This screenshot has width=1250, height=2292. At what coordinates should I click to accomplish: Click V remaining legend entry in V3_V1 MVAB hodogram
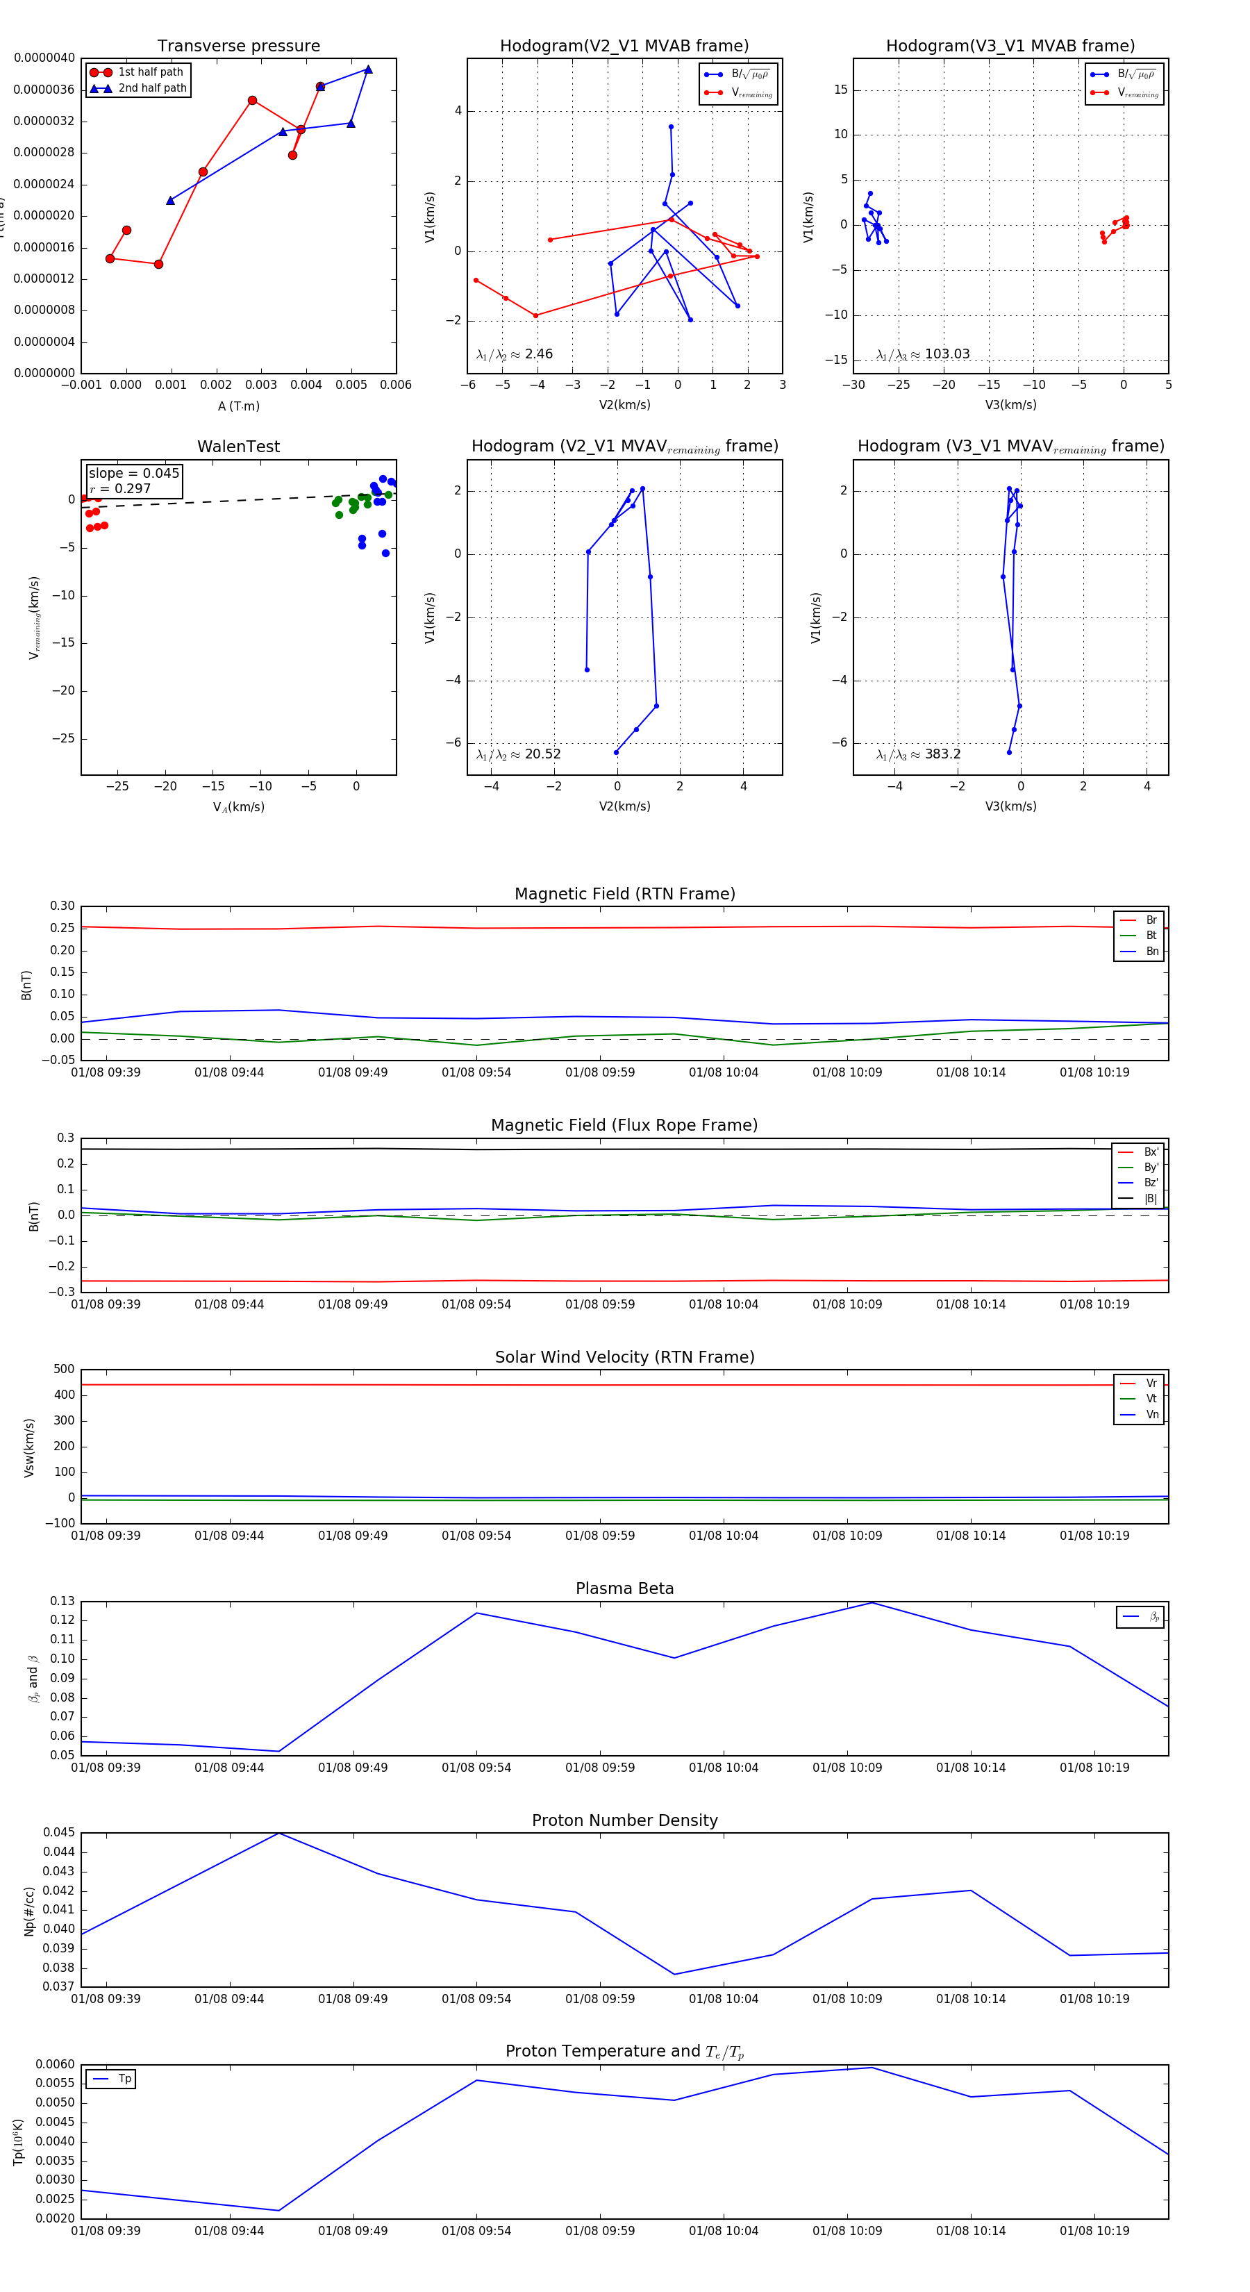pos(1124,92)
